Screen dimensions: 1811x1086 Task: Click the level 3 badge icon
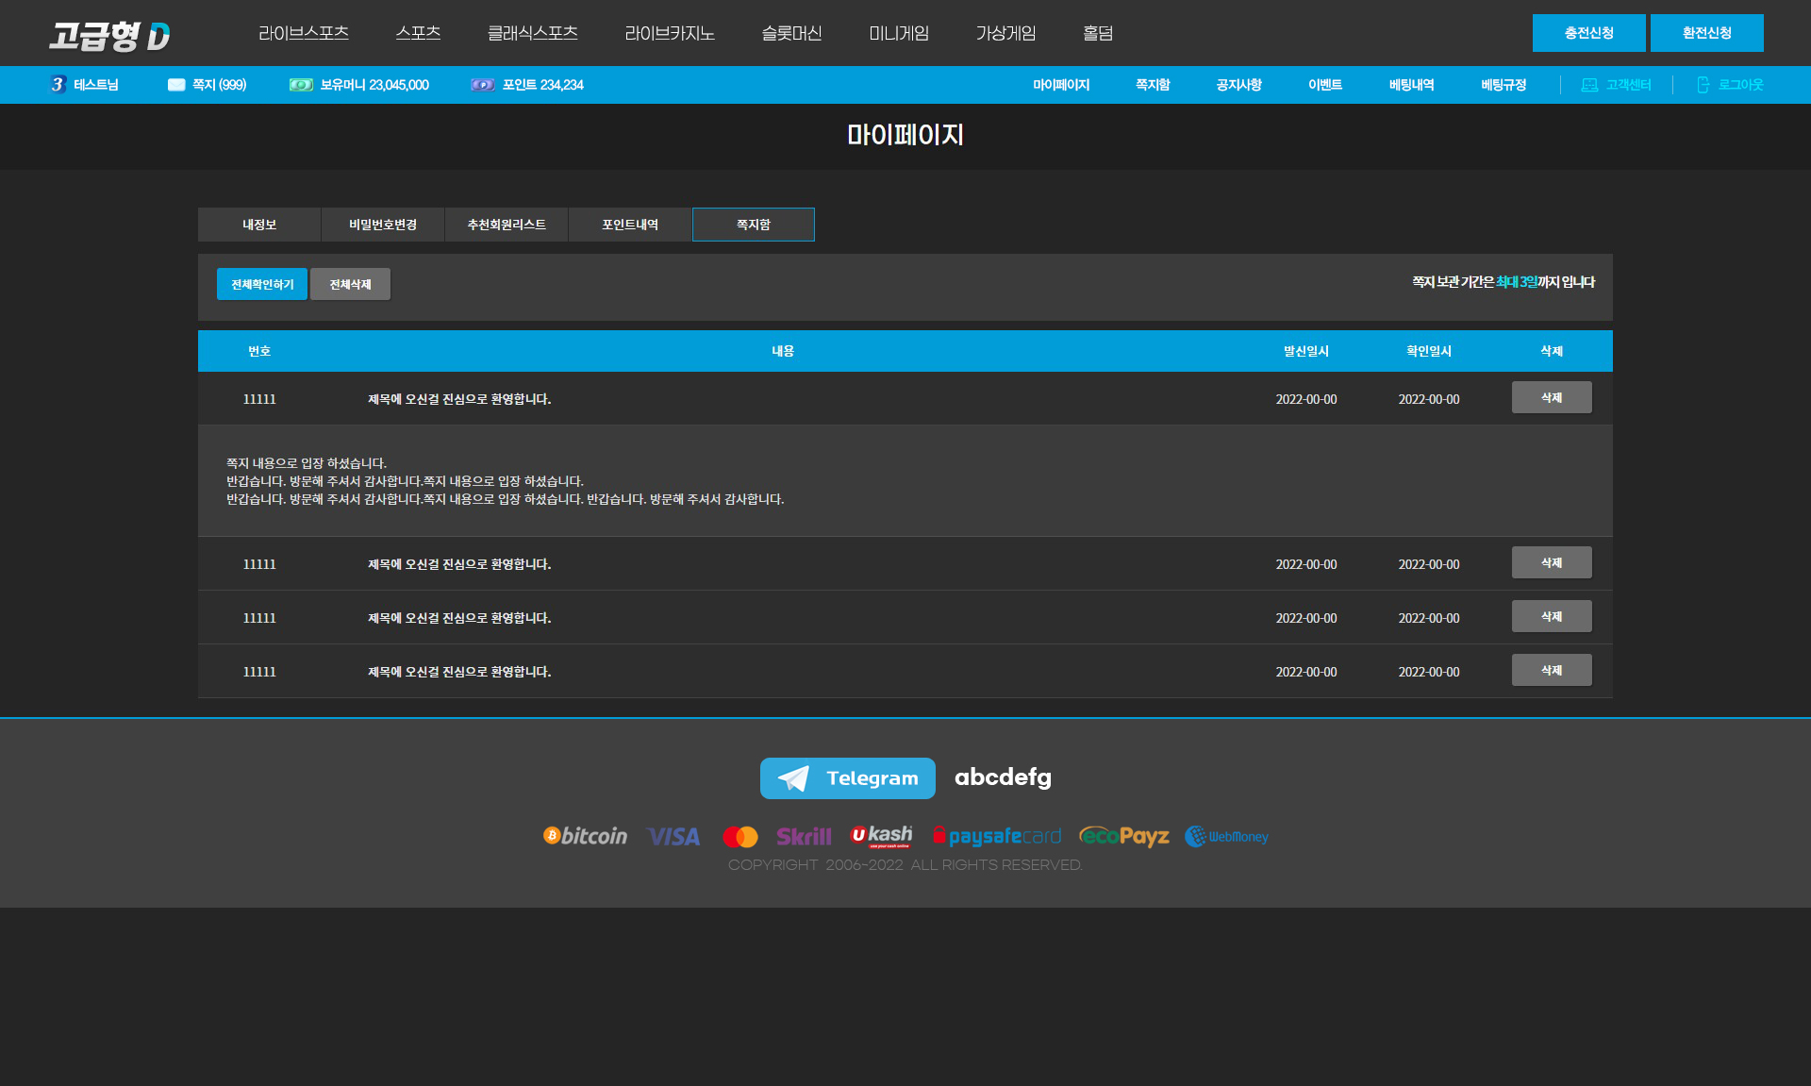[58, 85]
